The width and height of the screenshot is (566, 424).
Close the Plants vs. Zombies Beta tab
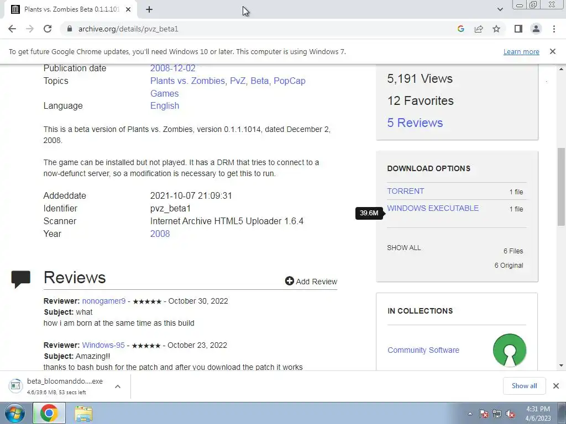tap(128, 9)
